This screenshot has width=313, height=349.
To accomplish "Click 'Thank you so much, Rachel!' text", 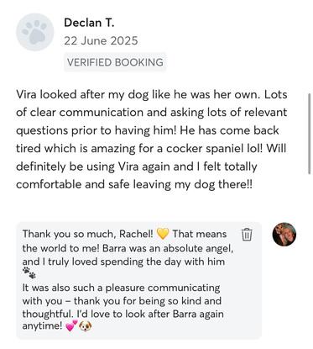I will 88,234.
